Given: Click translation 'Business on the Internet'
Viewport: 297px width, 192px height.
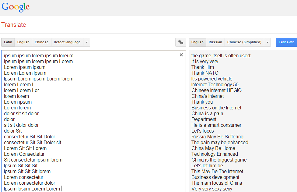Looking at the screenshot, I should tap(216, 108).
